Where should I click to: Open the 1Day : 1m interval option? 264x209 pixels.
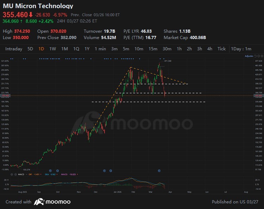point(241,49)
